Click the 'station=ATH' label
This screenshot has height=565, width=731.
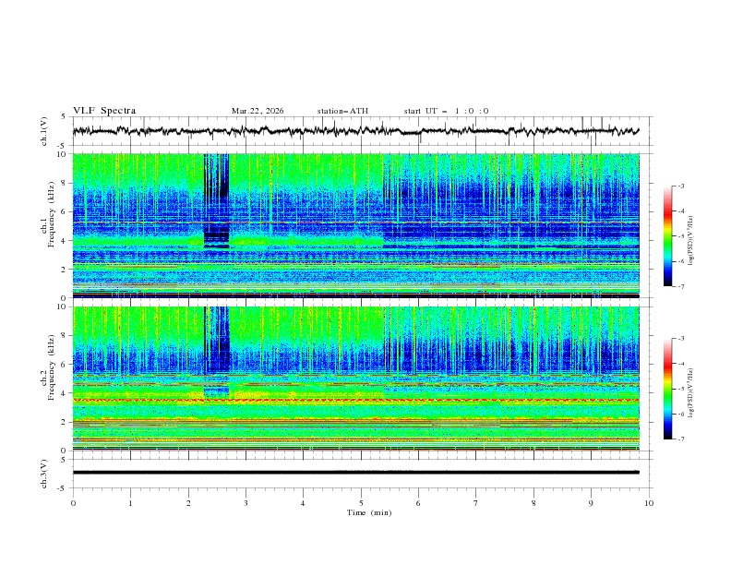pos(342,111)
